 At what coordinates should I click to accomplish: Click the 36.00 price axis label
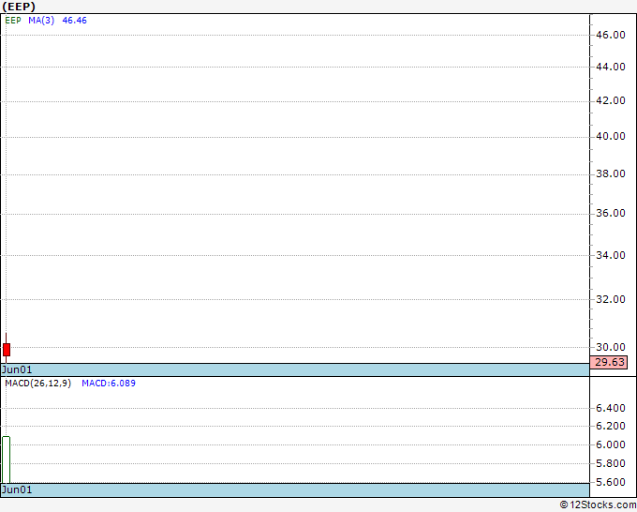tap(611, 214)
